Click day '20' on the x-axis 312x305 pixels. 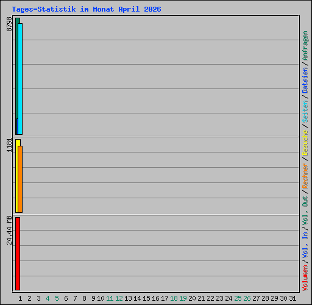coord(192,298)
